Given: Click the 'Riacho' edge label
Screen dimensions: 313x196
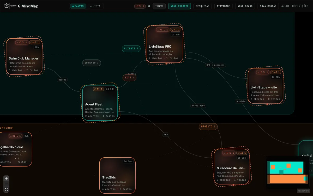Looking at the screenshot, I should click(62, 80).
